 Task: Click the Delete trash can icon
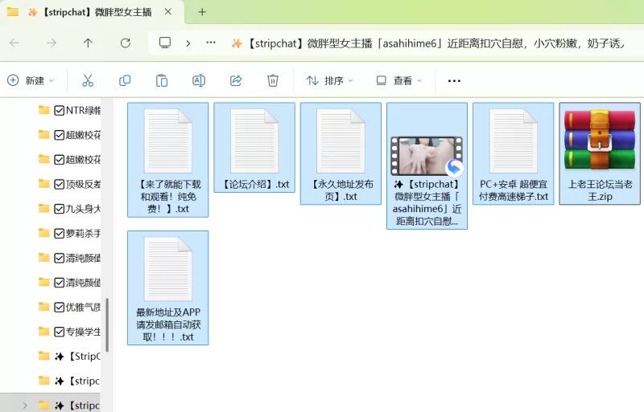click(273, 80)
